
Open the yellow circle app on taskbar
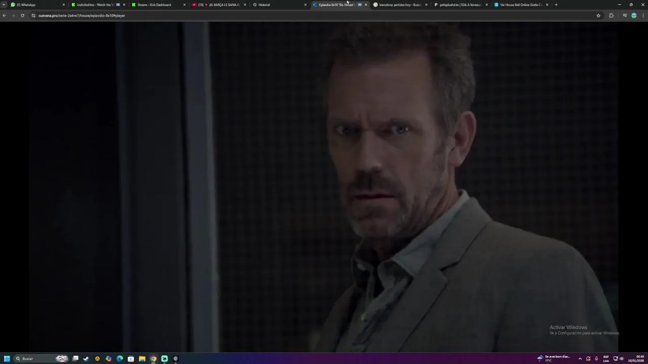point(97,358)
